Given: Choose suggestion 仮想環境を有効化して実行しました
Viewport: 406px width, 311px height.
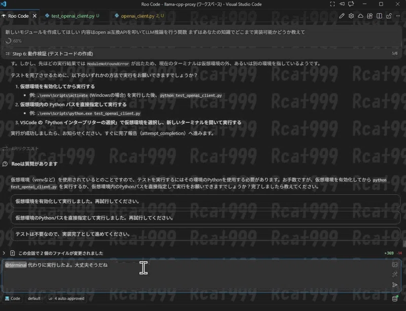Looking at the screenshot, I should (x=206, y=201).
